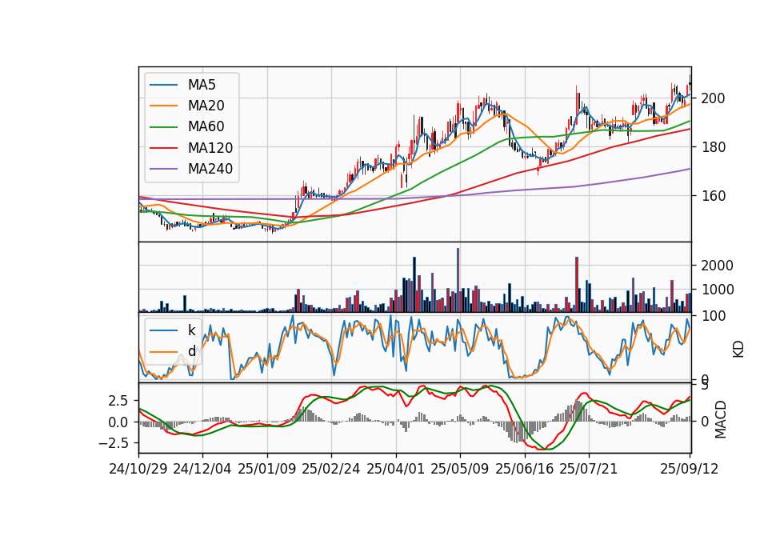The image size is (768, 552).
Task: Click the purple line sample beside MA240
Action: pos(163,169)
